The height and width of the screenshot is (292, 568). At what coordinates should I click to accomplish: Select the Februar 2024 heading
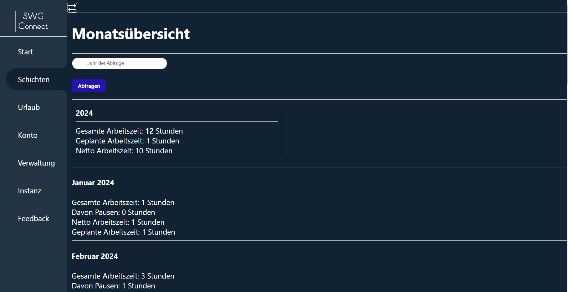[x=95, y=256]
